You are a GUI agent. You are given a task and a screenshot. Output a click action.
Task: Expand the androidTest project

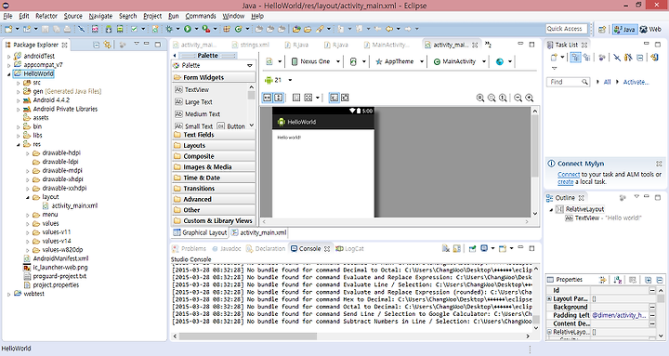tap(8, 56)
